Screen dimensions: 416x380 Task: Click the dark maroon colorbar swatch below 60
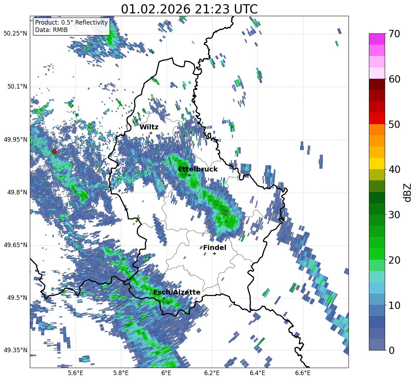tap(377, 84)
